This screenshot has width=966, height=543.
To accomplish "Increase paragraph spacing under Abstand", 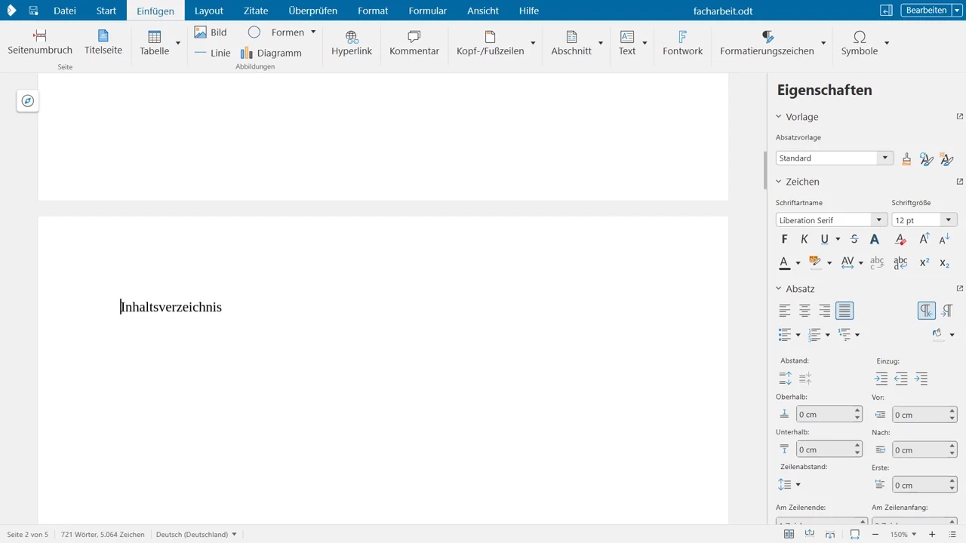I will coord(785,379).
